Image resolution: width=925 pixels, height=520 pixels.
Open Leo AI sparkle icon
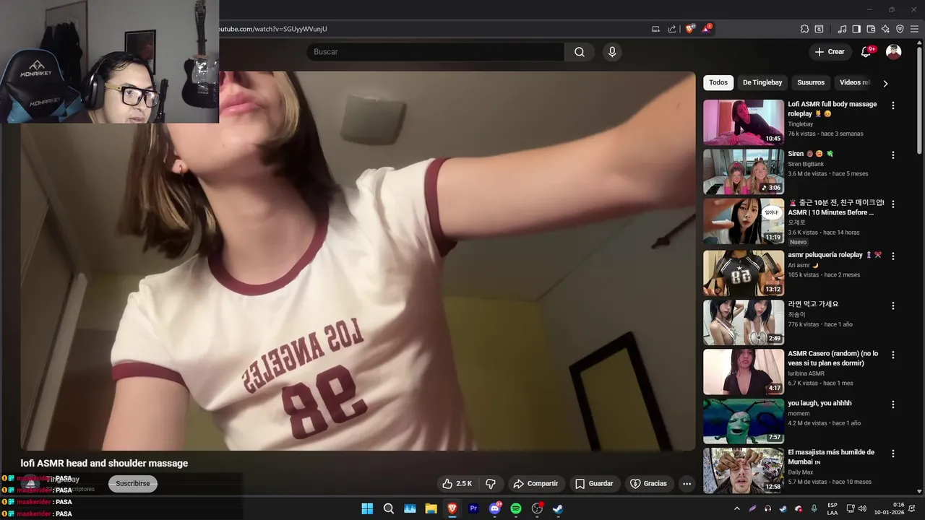pyautogui.click(x=885, y=29)
